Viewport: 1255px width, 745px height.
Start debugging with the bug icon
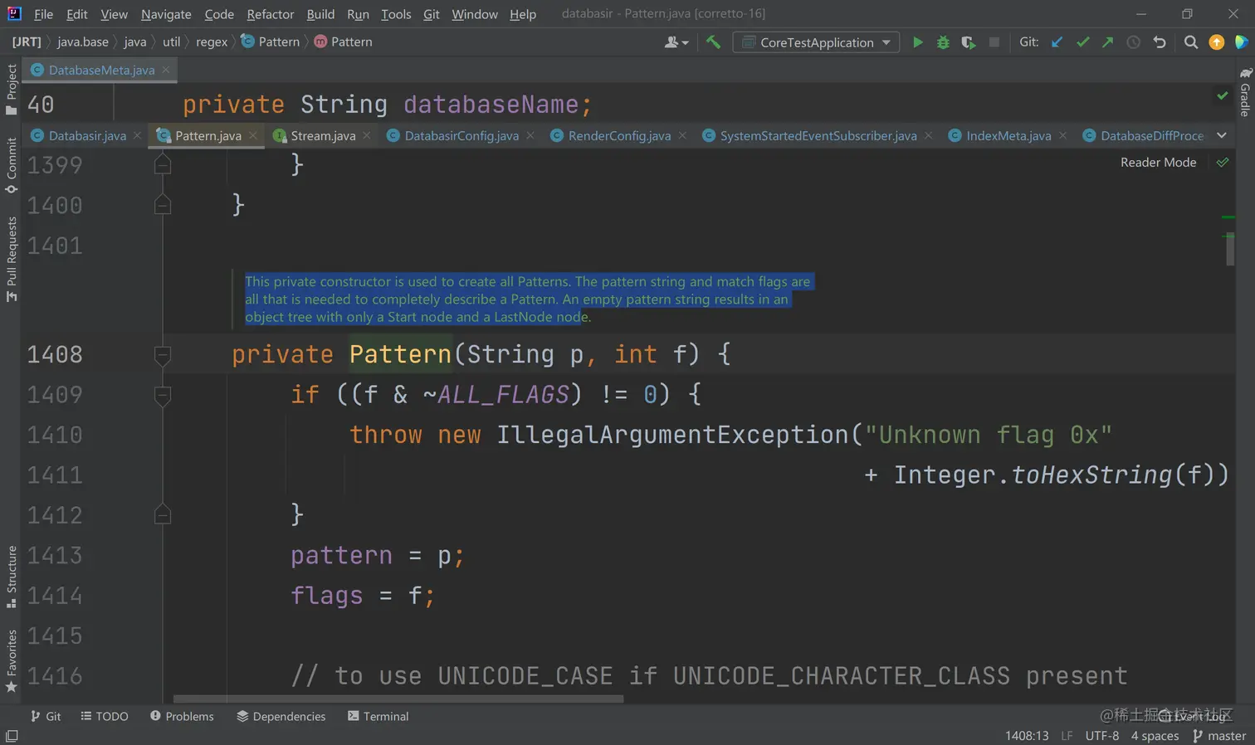click(x=943, y=42)
